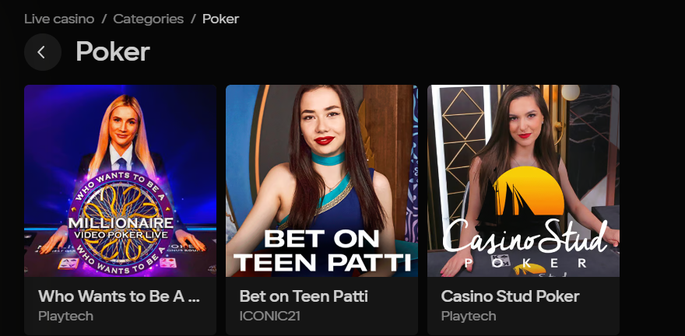Click the orange sunset sailboat logo

tap(529, 191)
